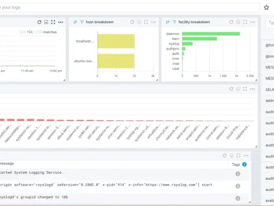Star the current logs query
This screenshot has height=206, width=274.
click(267, 8)
